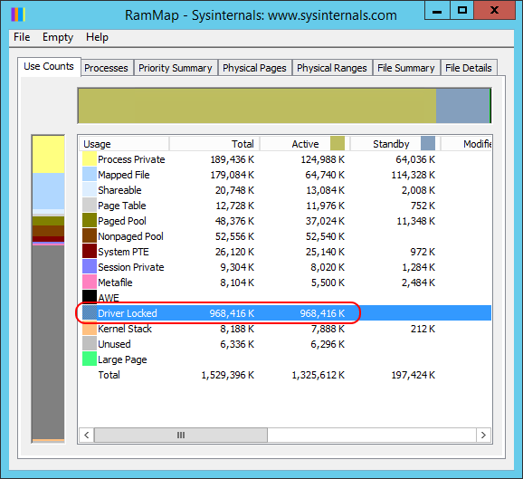Click the Shareable pale blue swatch
Viewport: 523px width, 479px height.
click(90, 190)
